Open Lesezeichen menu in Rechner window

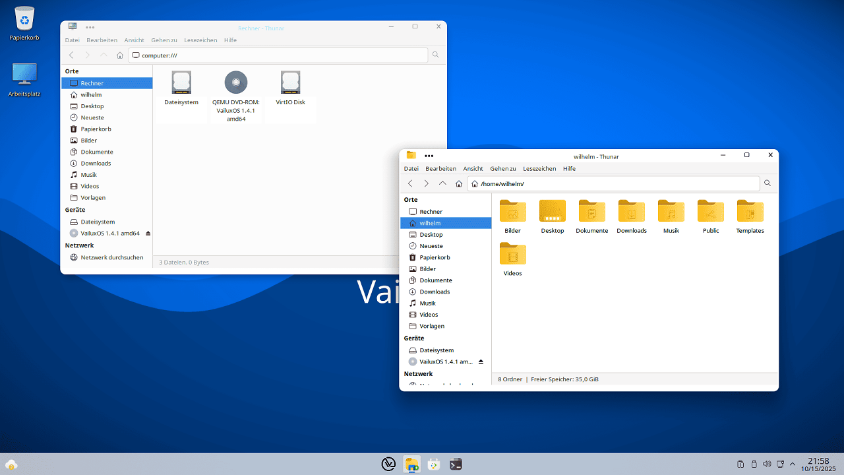pyautogui.click(x=200, y=40)
